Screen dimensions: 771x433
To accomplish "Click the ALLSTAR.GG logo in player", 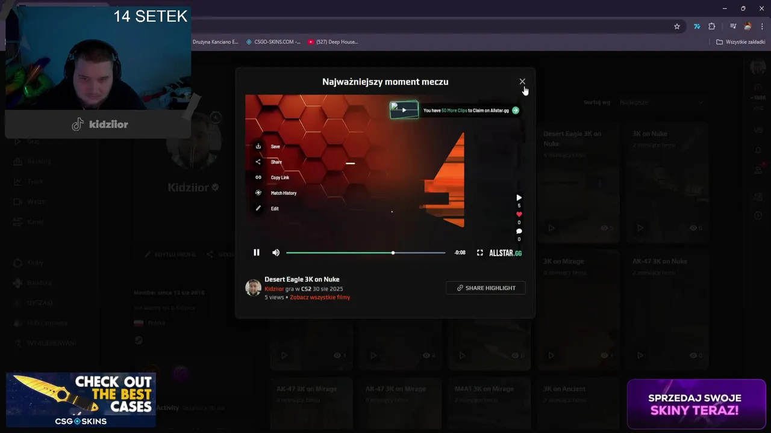I will [x=505, y=253].
